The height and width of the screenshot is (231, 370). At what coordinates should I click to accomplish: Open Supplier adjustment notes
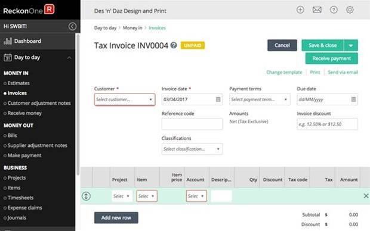tap(37, 145)
